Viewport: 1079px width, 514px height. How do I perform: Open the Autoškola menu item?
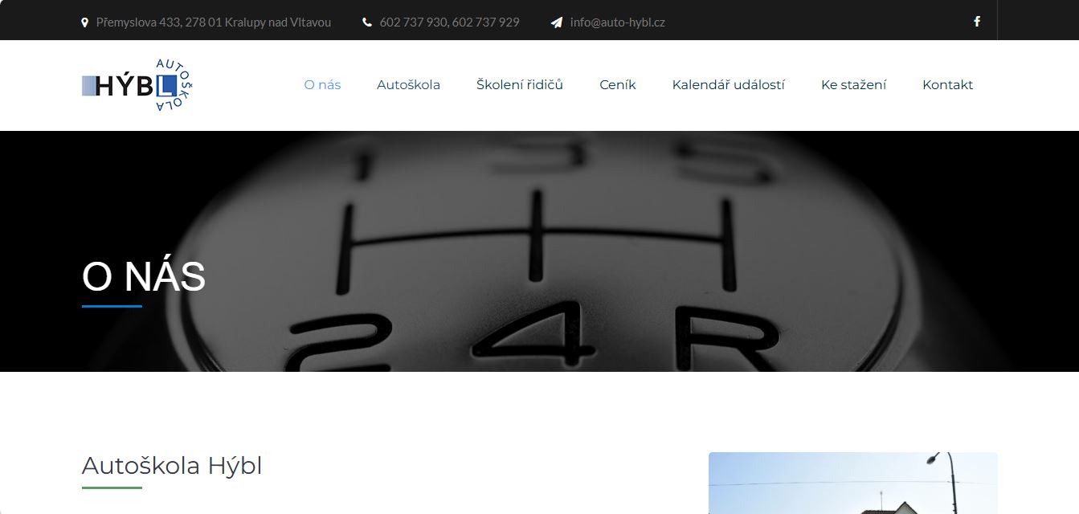click(408, 85)
